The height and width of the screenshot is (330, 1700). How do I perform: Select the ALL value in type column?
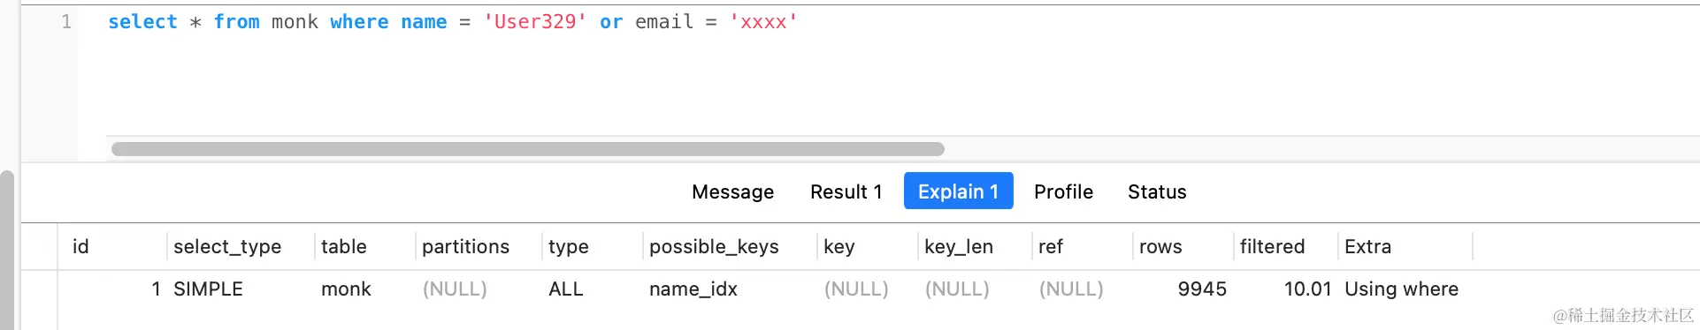point(565,289)
